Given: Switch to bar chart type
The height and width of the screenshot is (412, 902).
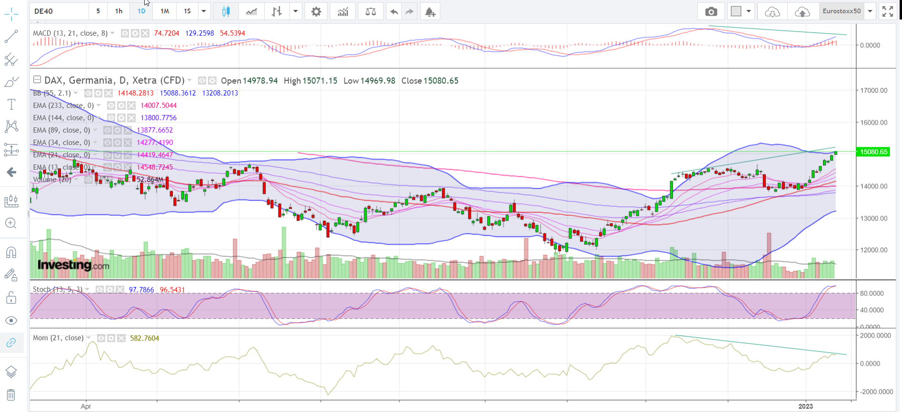Looking at the screenshot, I should click(x=277, y=11).
